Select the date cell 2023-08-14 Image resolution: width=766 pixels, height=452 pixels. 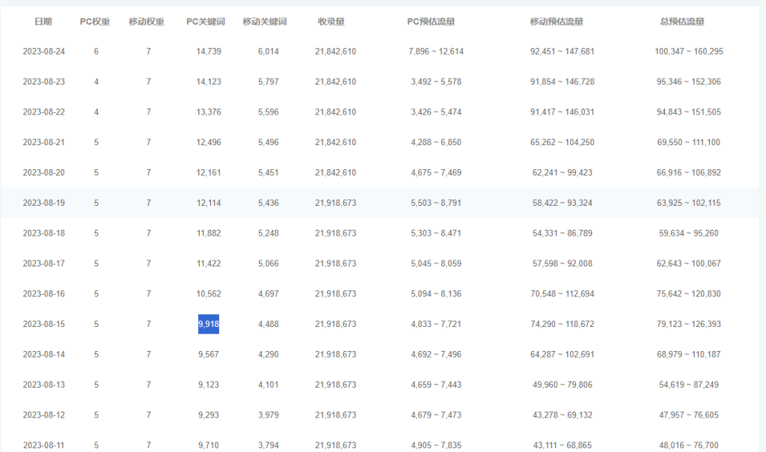tap(43, 354)
